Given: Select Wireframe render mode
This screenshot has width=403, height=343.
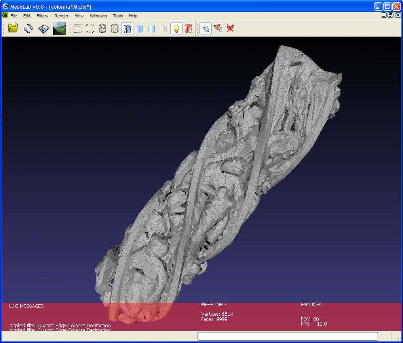Looking at the screenshot, I should [x=103, y=28].
